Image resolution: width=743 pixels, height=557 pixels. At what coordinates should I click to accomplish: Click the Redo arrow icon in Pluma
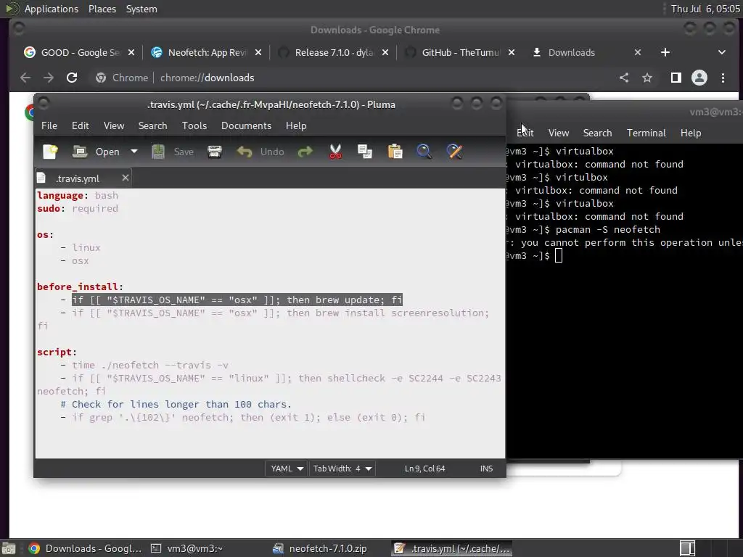click(305, 152)
